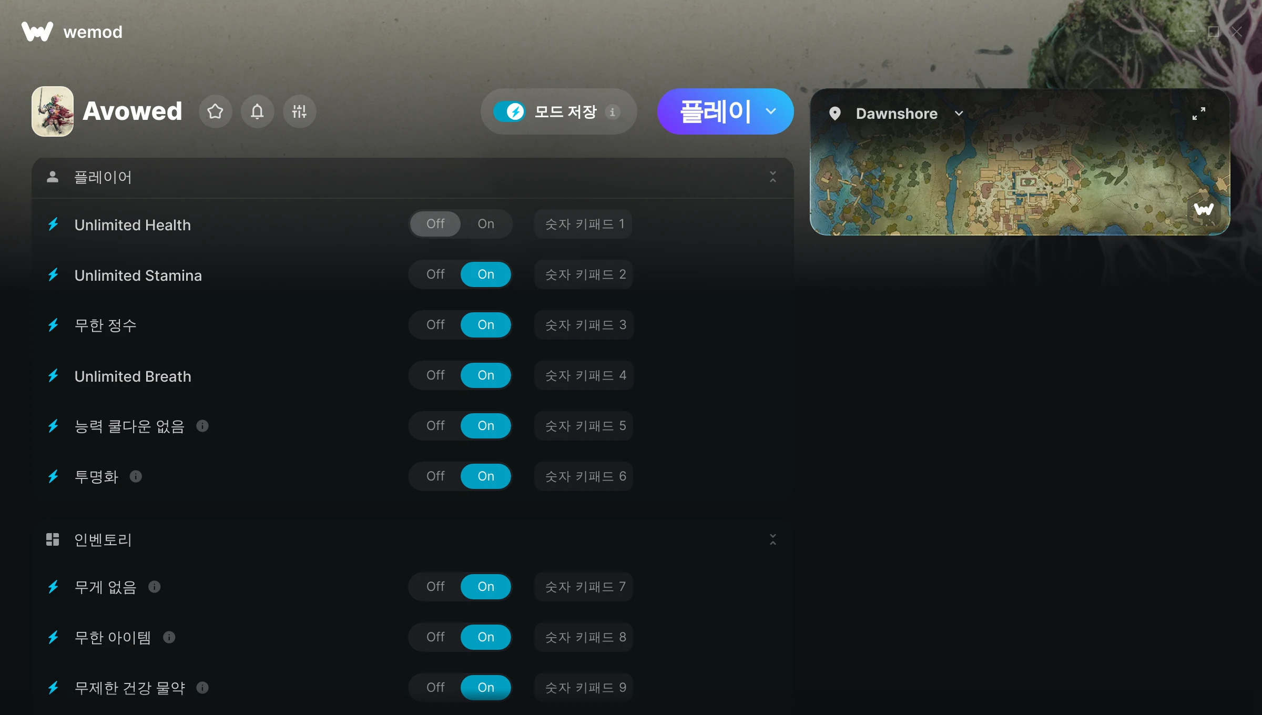1262x715 pixels.
Task: Open notifications bell for Avowed
Action: [x=257, y=111]
